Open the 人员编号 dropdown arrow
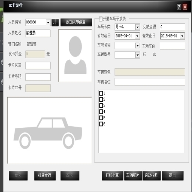192x192 pixels. [x=48, y=23]
